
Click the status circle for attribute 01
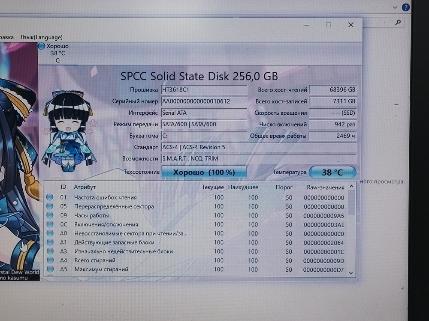(50, 197)
